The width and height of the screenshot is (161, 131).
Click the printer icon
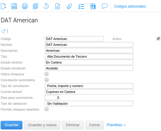(x=25, y=6)
